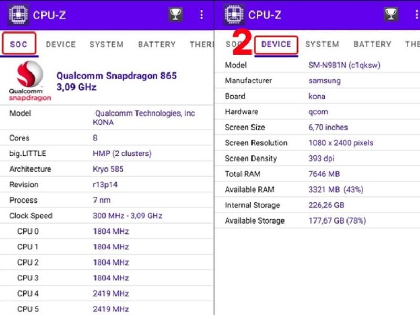Tap the trophy icon in the right header
This screenshot has height=315, width=420.
[392, 15]
